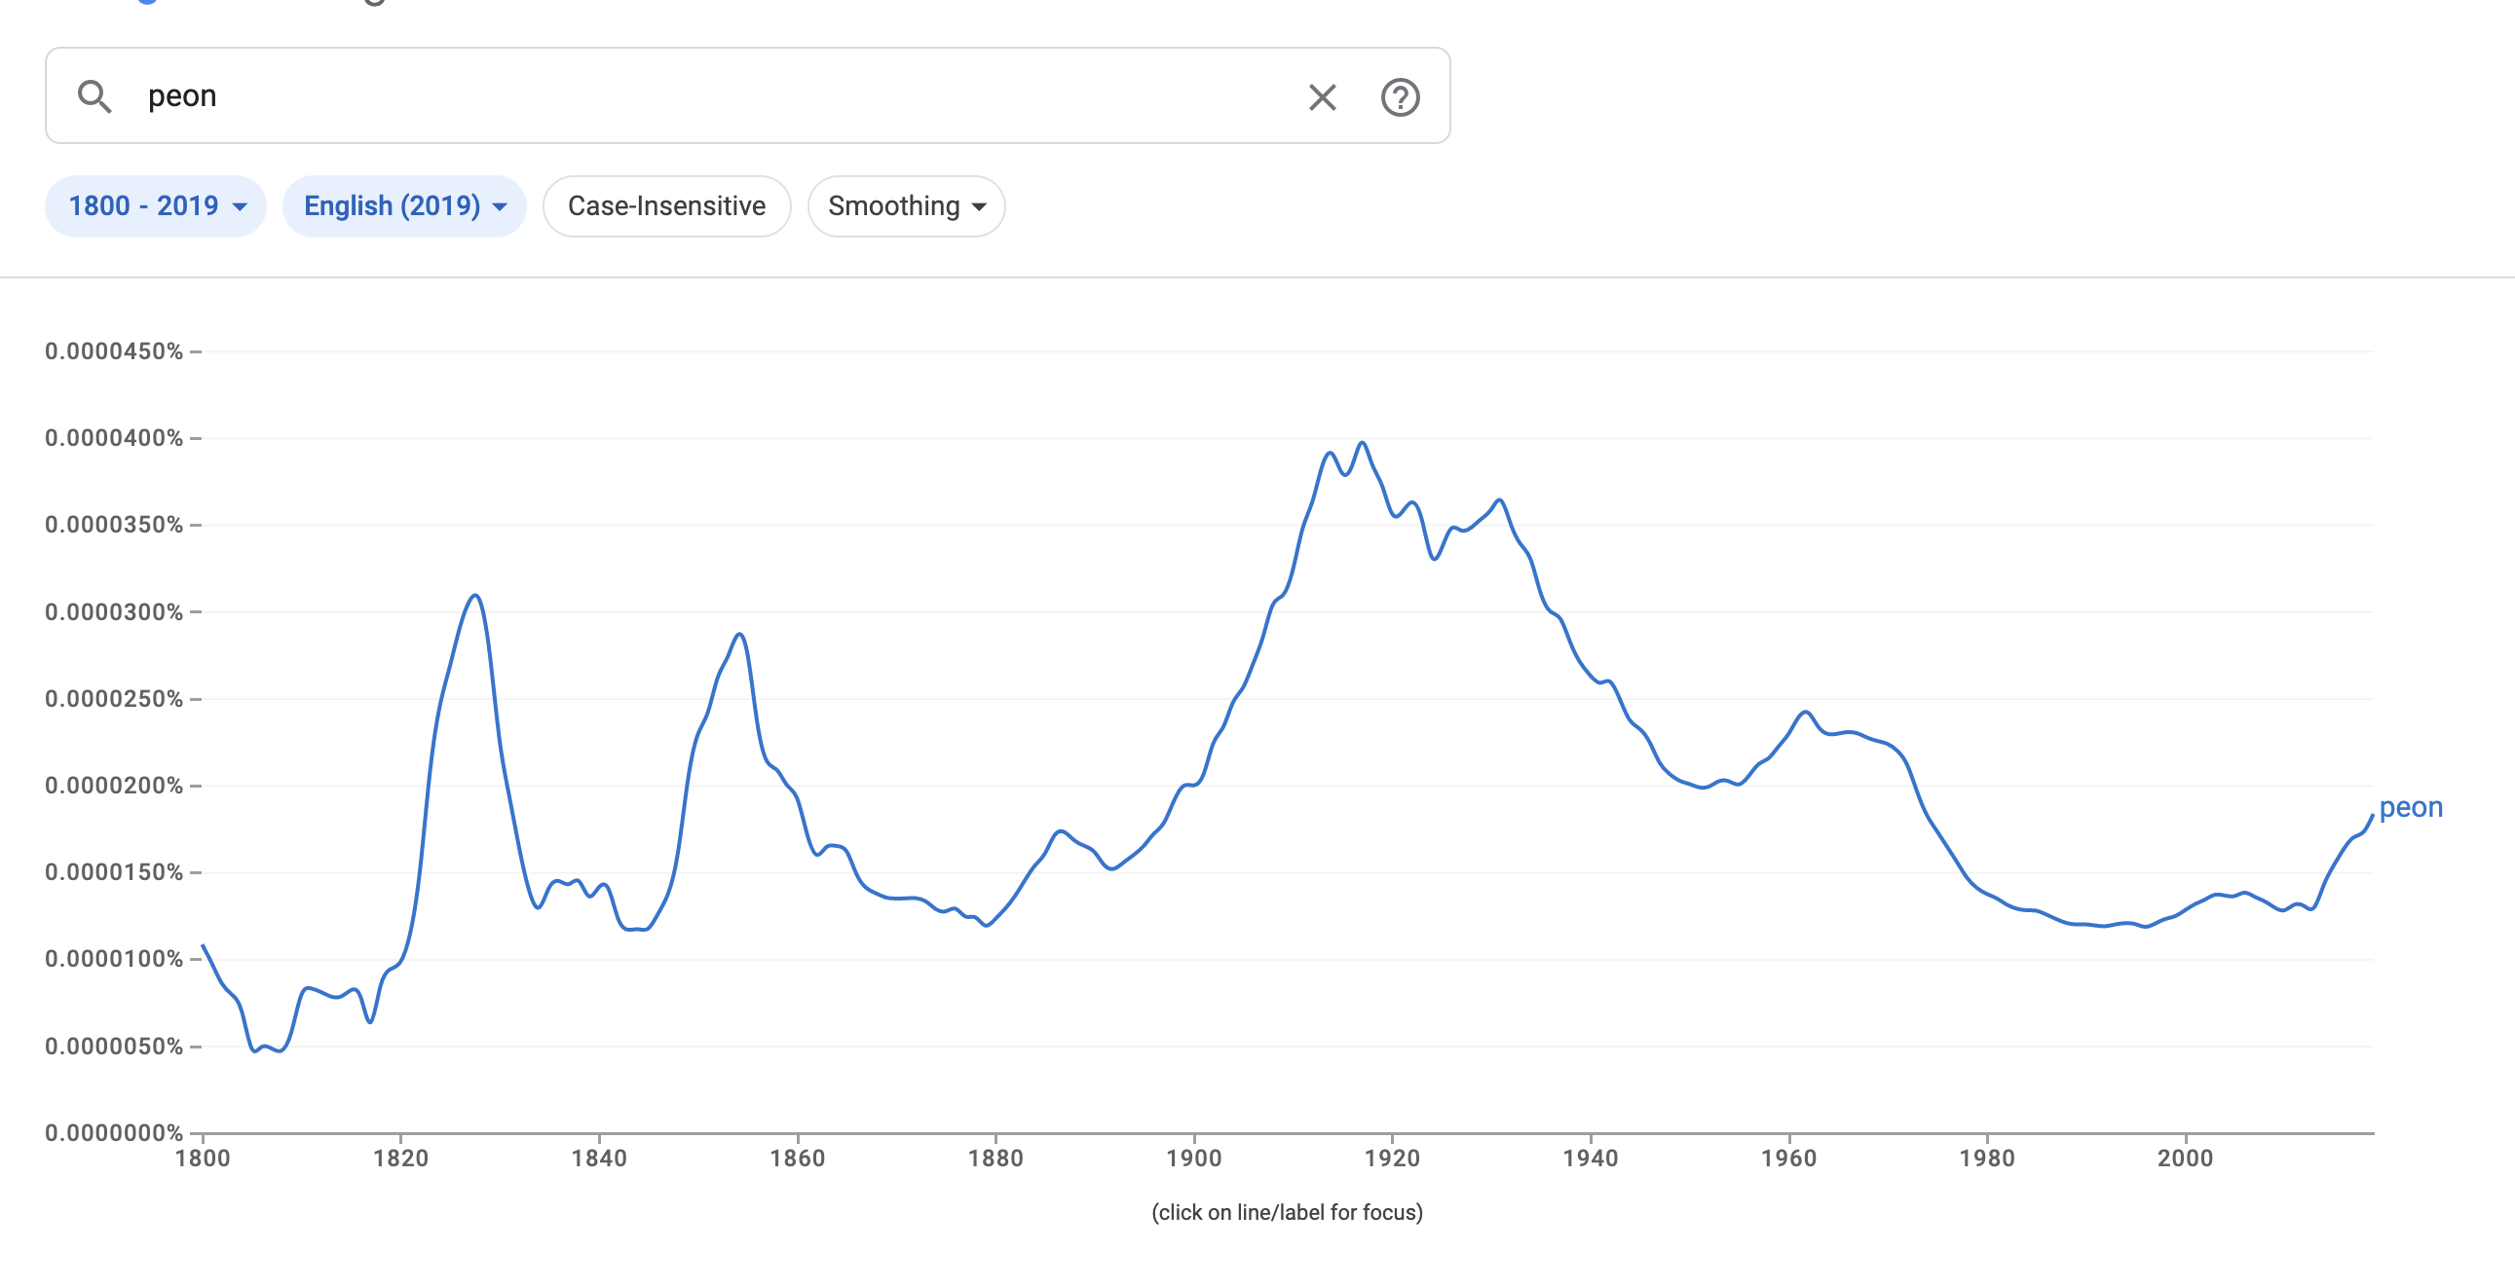The width and height of the screenshot is (2515, 1287).
Task: Open the 1800 - 2019 year range dropdown
Action: pyautogui.click(x=156, y=205)
